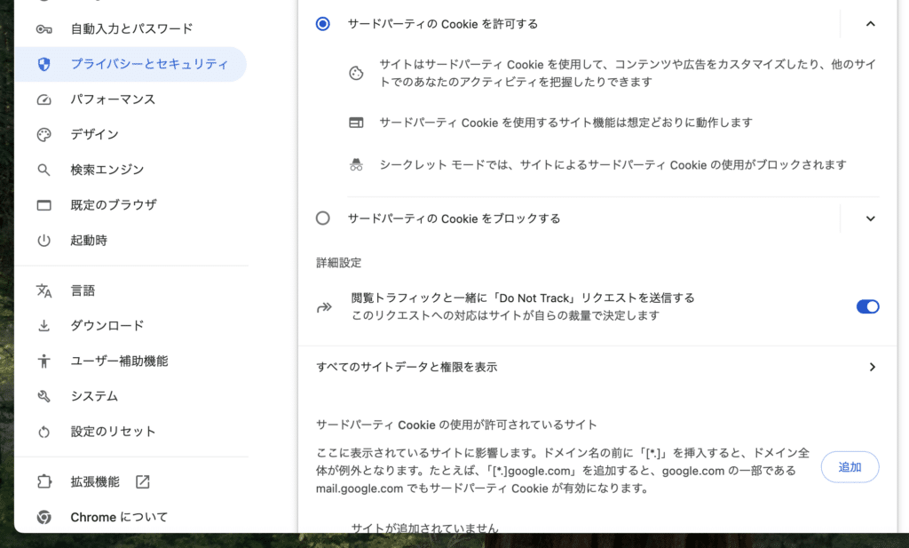Image resolution: width=909 pixels, height=548 pixels.
Task: Click the accessibility figure icon for ユーザー補助機能
Action: tap(44, 361)
